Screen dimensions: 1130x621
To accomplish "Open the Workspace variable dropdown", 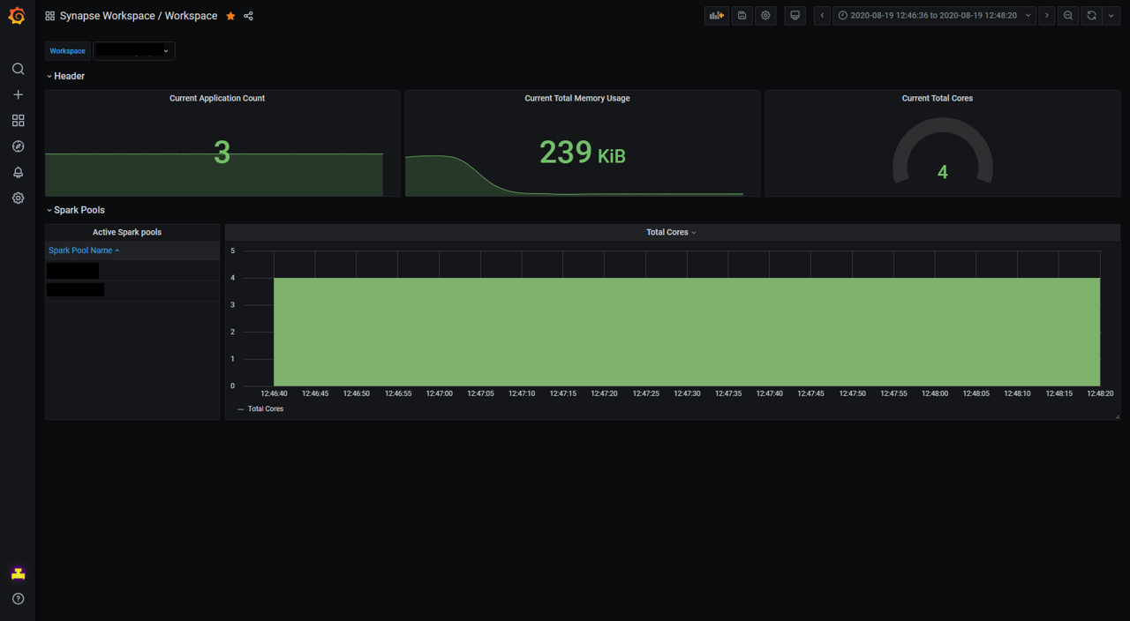I will point(133,50).
